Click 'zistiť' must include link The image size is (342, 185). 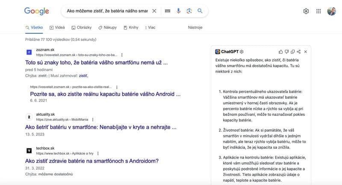[x=83, y=76]
